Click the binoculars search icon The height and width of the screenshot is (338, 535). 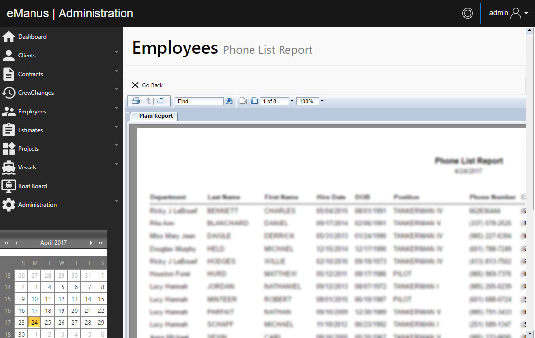(x=229, y=101)
